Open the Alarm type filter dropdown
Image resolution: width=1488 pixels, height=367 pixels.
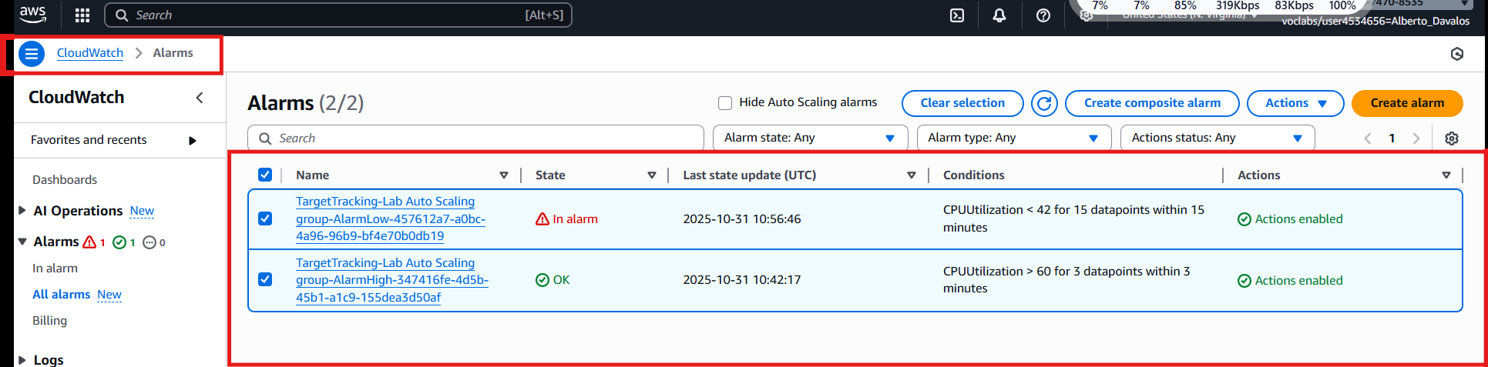1013,138
